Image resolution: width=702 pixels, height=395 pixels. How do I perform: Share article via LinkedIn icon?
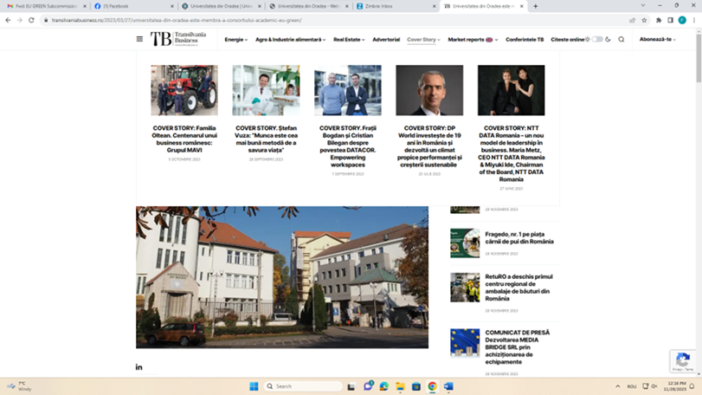139,367
